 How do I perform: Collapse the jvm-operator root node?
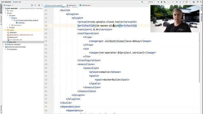pyautogui.click(x=3, y=8)
